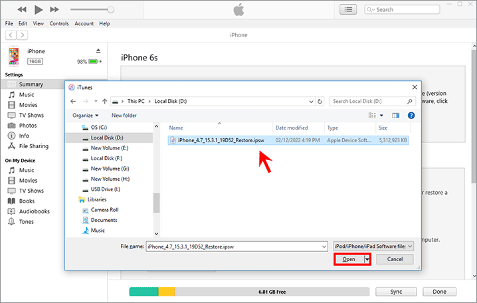
Task: Open the View menu
Action: click(x=39, y=23)
